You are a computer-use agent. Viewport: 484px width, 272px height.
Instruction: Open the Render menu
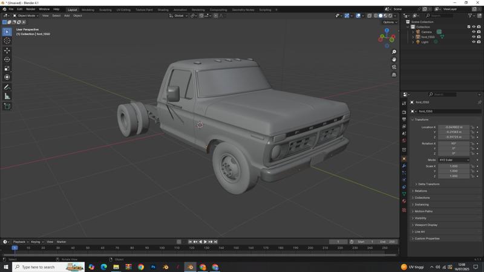[x=30, y=9]
